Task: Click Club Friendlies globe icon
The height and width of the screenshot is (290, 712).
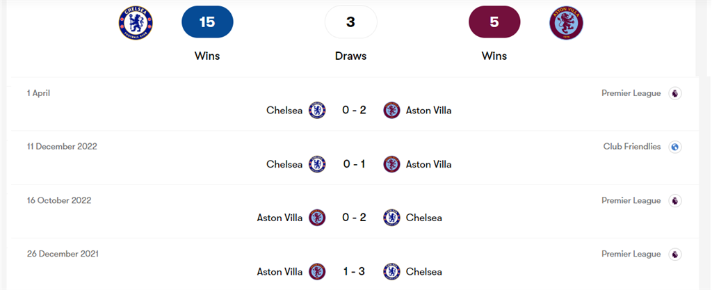Action: click(674, 147)
